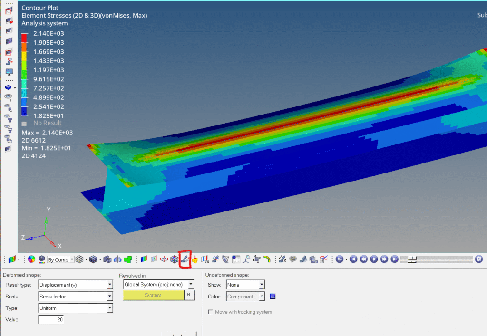The image size is (487, 336).
Task: Select the Section Cut icon
Action: pos(164,259)
